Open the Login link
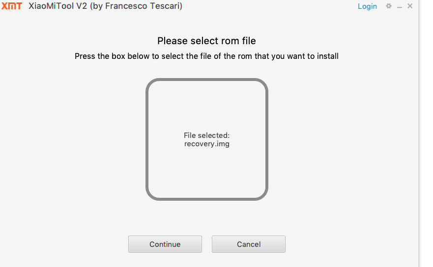433x267 pixels. coord(367,6)
